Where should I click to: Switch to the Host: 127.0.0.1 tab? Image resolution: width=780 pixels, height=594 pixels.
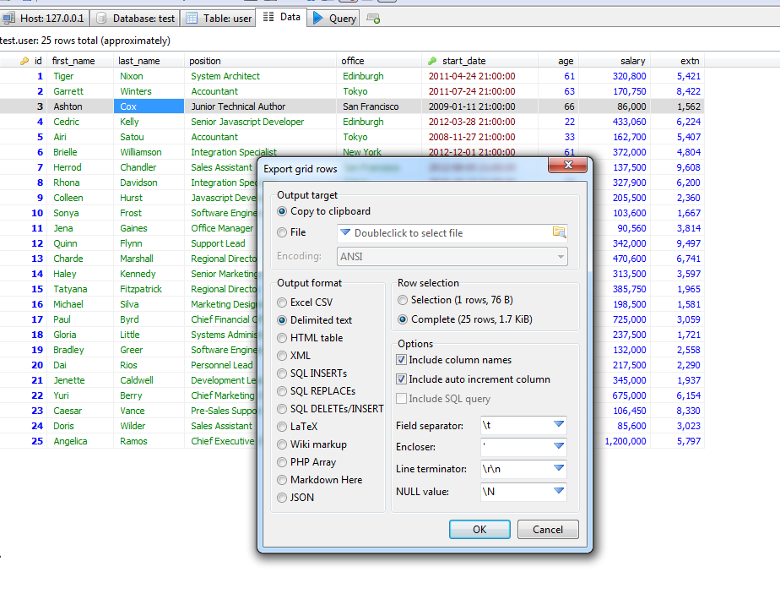tap(46, 19)
